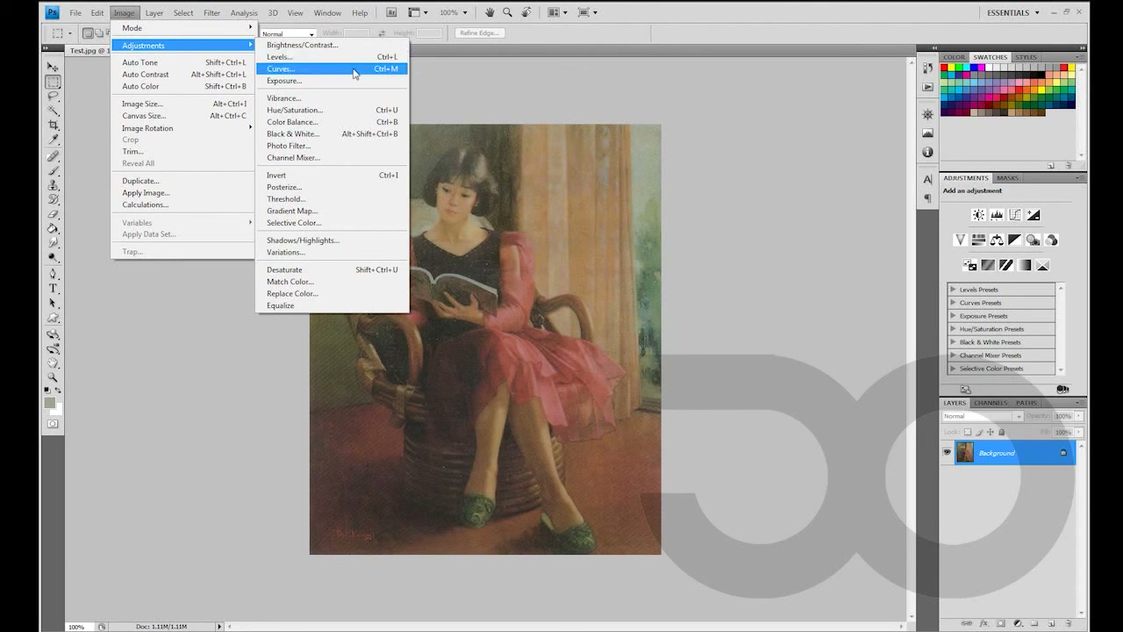
Task: Select the Lasso tool
Action: (x=53, y=97)
